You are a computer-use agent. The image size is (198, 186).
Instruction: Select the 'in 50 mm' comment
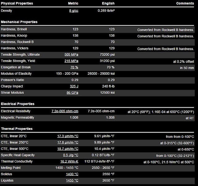(x=187, y=68)
